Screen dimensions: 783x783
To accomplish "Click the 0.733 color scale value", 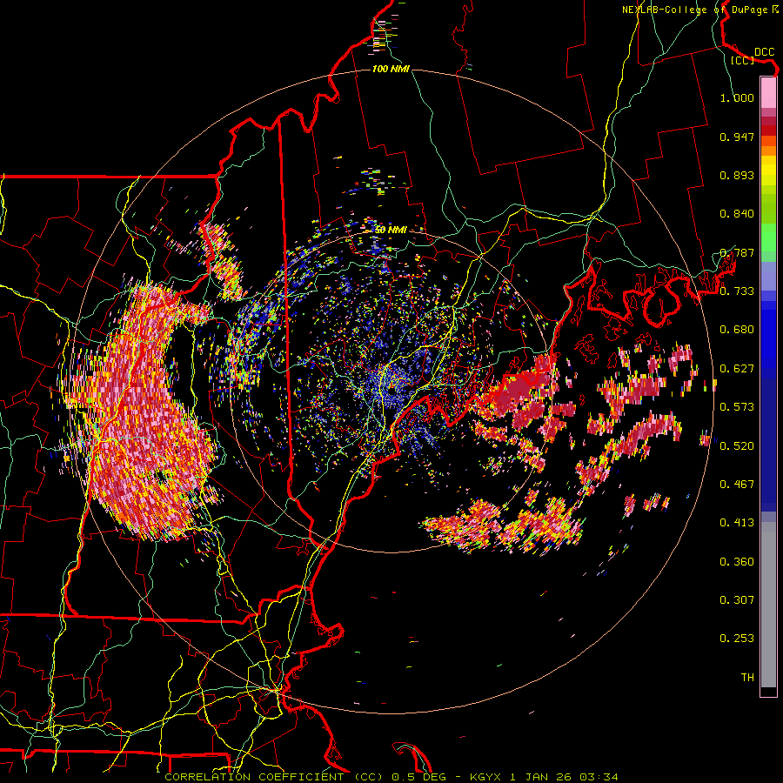I will pos(737,291).
